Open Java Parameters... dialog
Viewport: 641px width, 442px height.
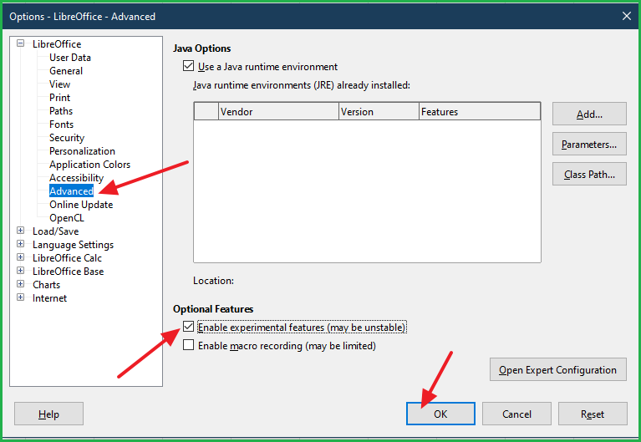point(589,145)
